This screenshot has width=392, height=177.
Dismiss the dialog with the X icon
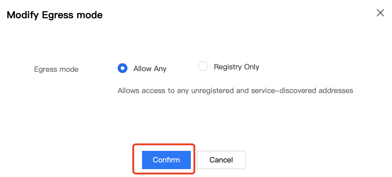pos(380,13)
